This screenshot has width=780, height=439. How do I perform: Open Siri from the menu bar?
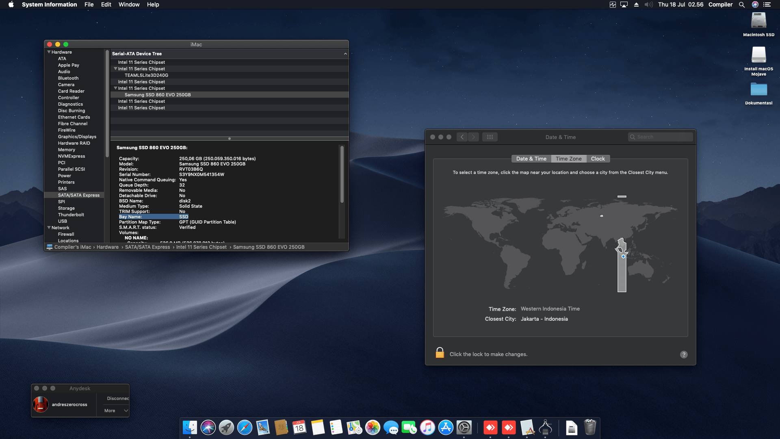pyautogui.click(x=755, y=4)
